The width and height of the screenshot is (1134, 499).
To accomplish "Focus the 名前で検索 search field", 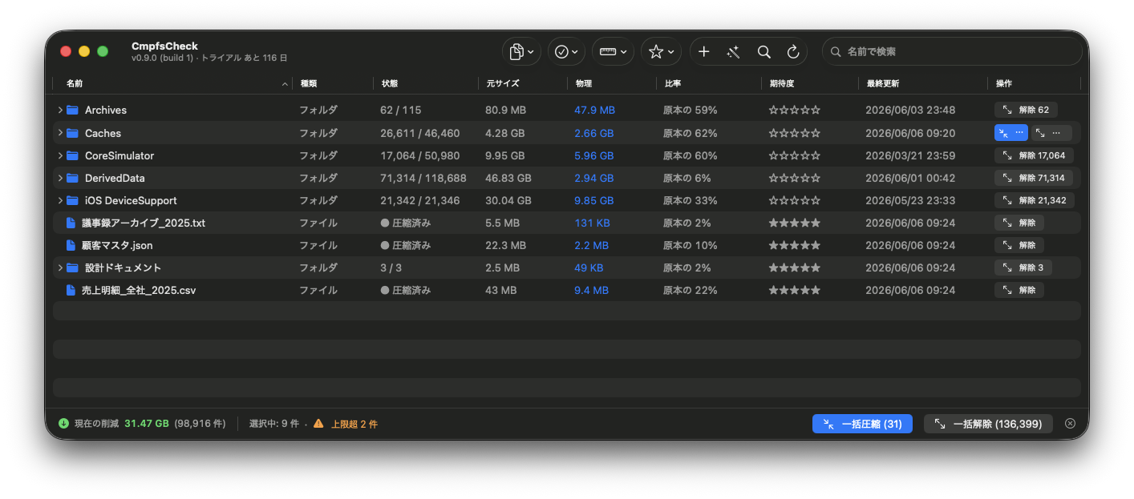I will coord(952,51).
